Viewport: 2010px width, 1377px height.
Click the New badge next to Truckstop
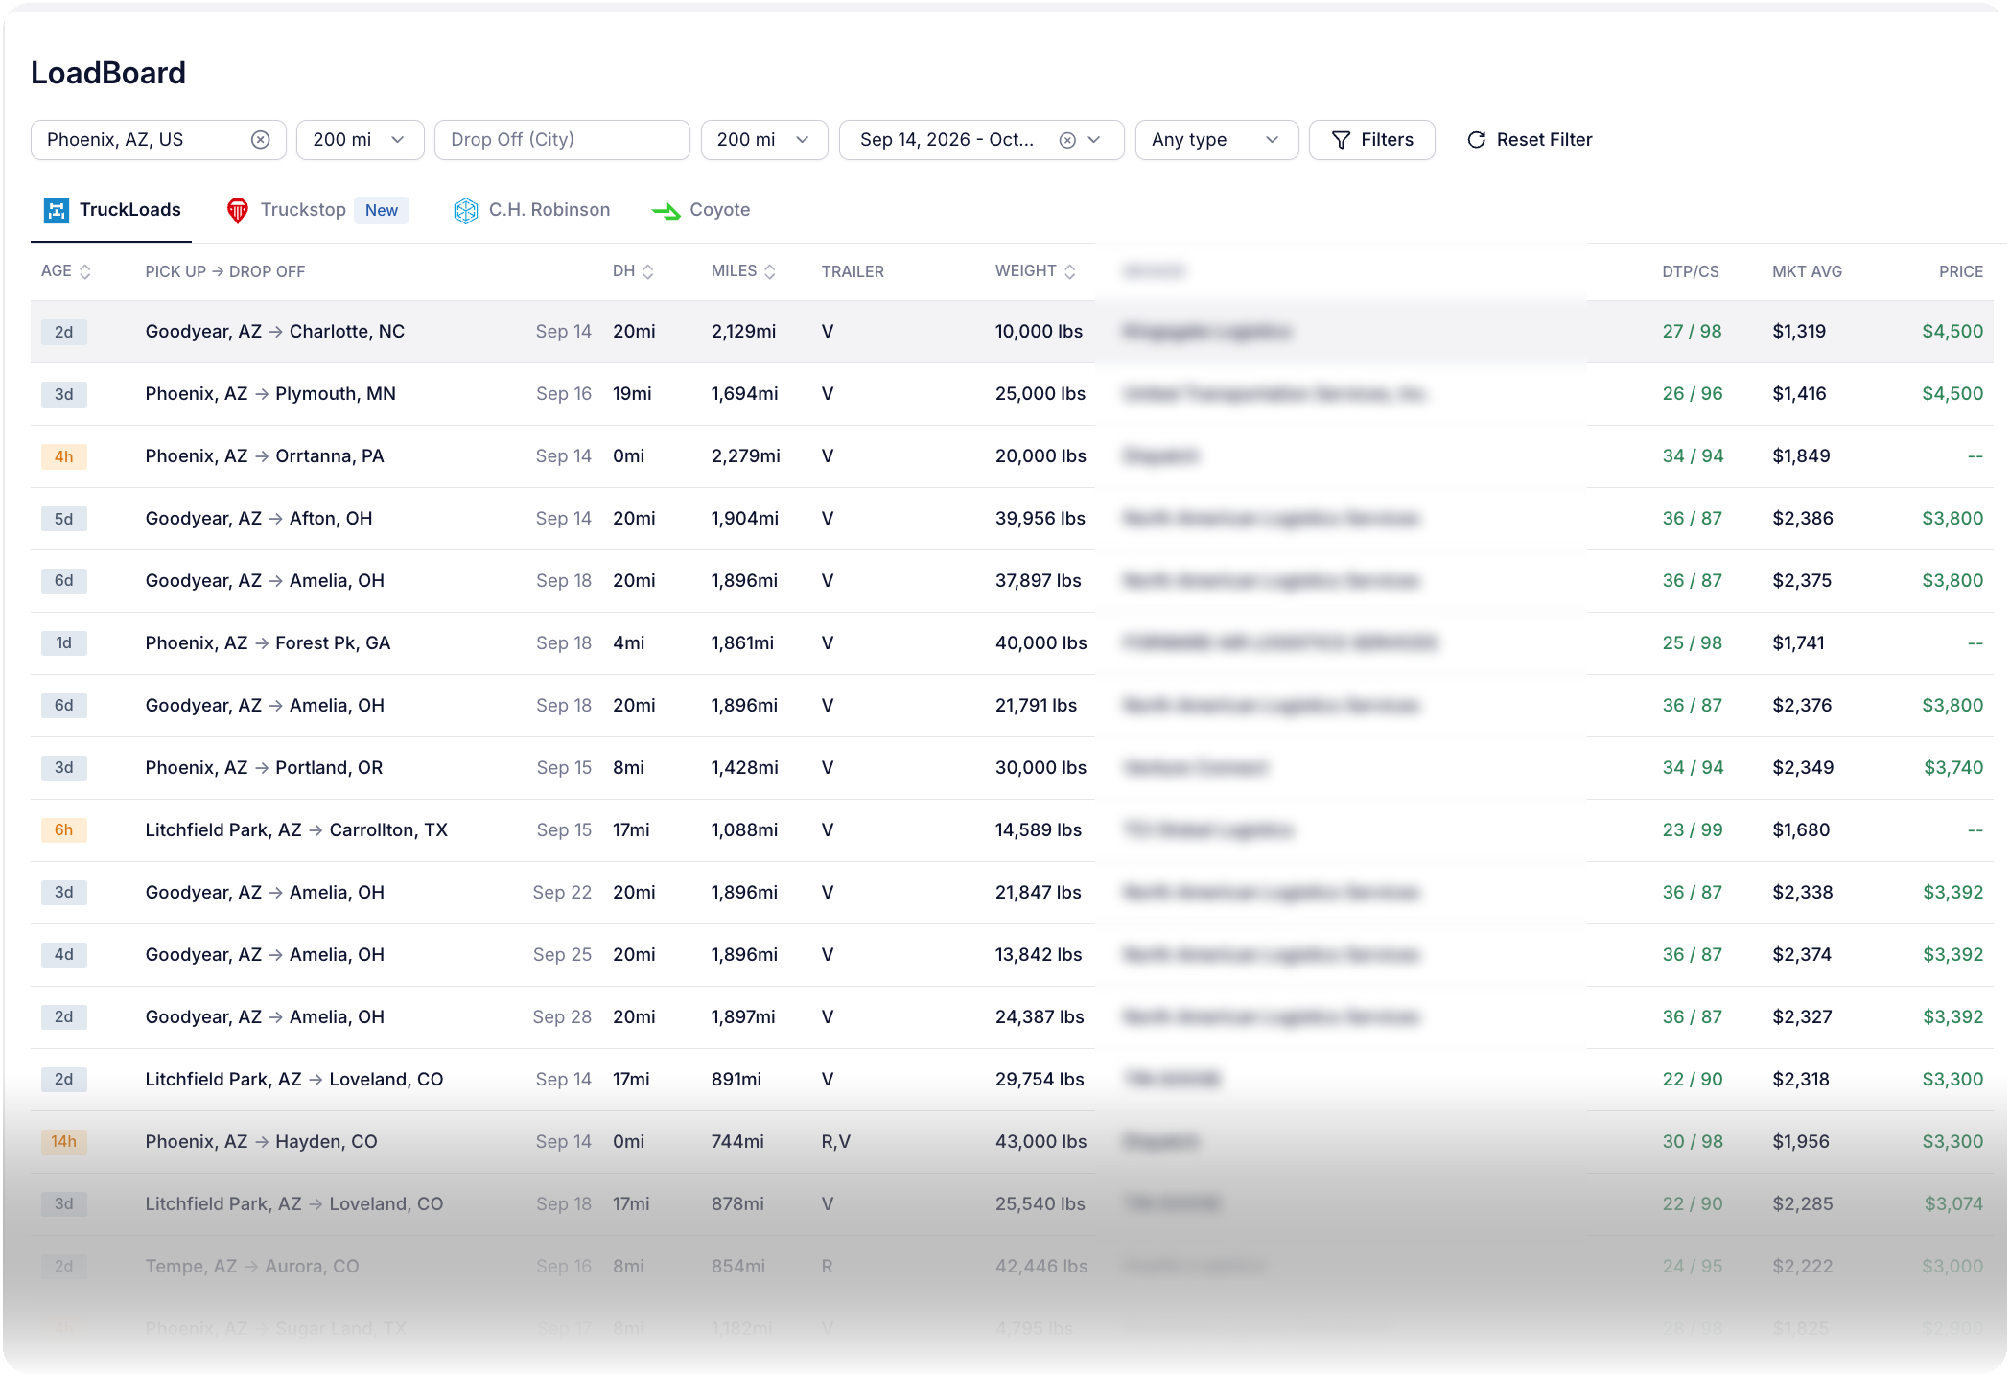[x=382, y=210]
